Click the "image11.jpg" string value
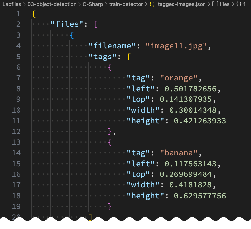251x229 pixels. tap(176, 46)
